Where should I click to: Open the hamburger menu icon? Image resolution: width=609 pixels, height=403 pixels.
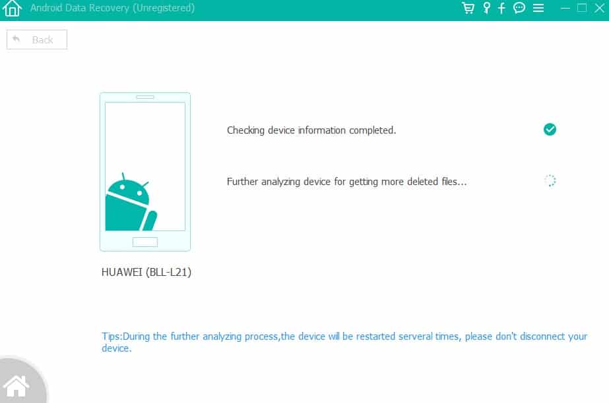538,8
